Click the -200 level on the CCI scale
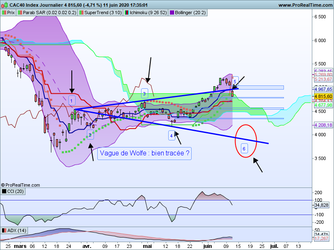The width and height of the screenshot is (334, 250). pyautogui.click(x=319, y=222)
